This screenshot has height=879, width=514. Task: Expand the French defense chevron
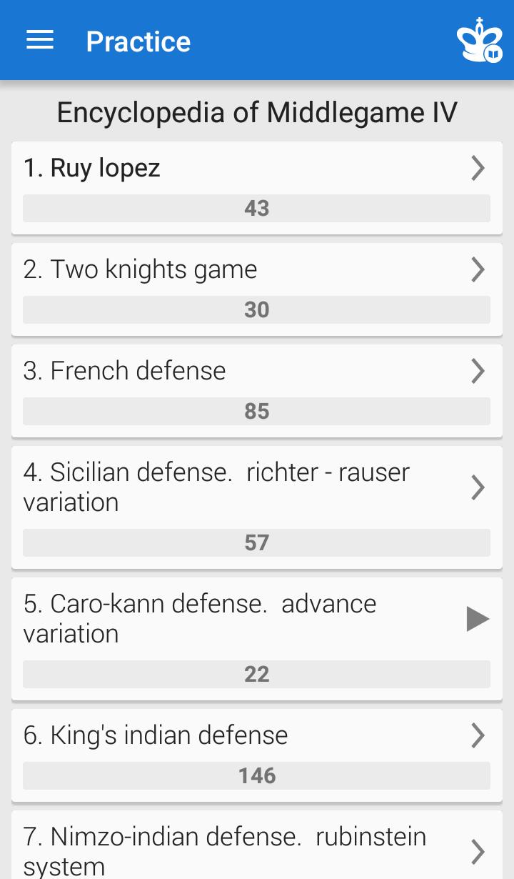(478, 372)
